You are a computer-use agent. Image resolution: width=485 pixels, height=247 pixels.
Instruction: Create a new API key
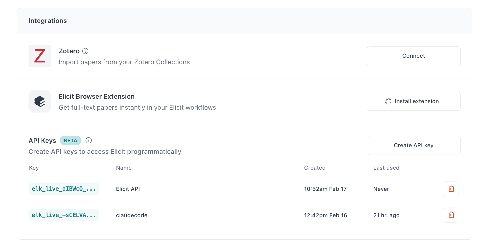(x=413, y=145)
